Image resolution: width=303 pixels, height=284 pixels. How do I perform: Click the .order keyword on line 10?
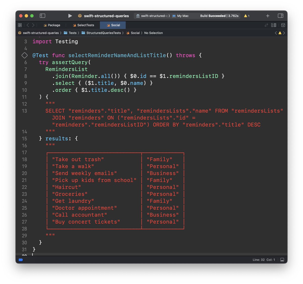click(x=62, y=90)
